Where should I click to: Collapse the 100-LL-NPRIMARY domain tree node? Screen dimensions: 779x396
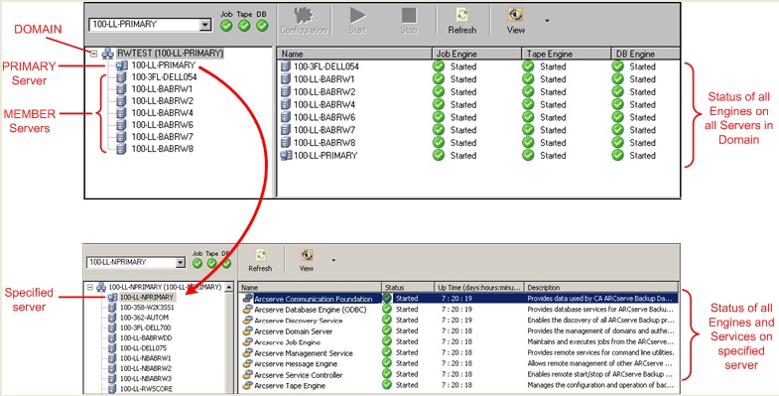coord(90,287)
